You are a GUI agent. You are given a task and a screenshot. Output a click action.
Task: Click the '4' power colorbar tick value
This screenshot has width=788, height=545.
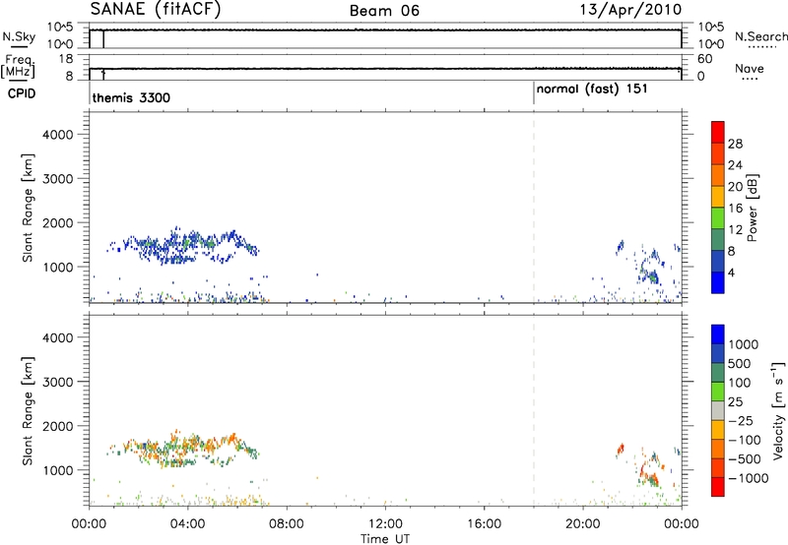731,272
